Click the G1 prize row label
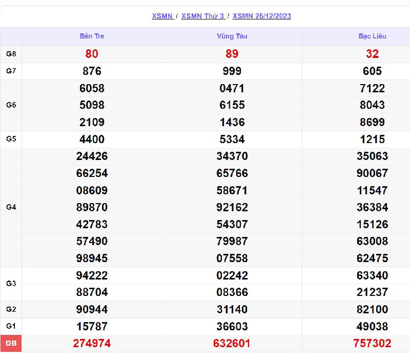Screen dimensions: 410x359 (x=11, y=326)
